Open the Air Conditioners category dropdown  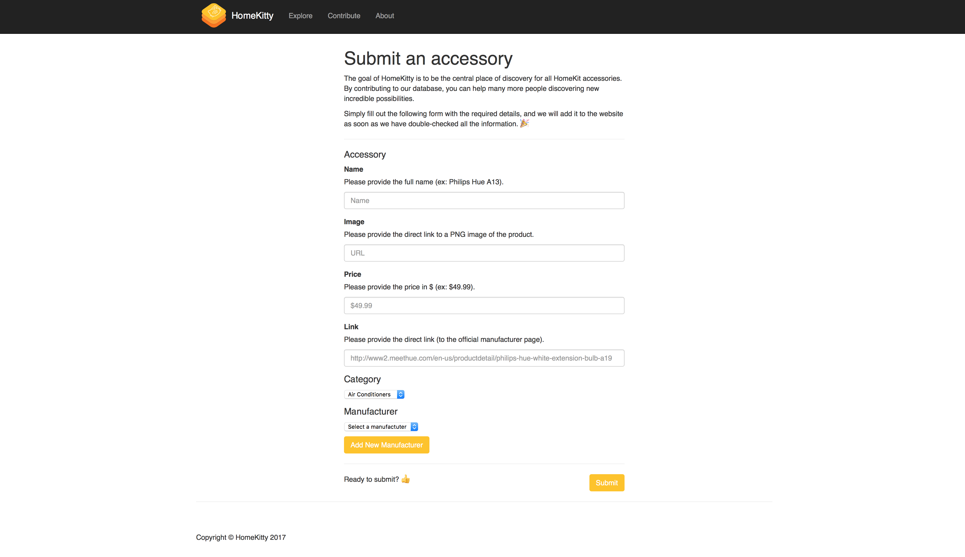(x=374, y=394)
